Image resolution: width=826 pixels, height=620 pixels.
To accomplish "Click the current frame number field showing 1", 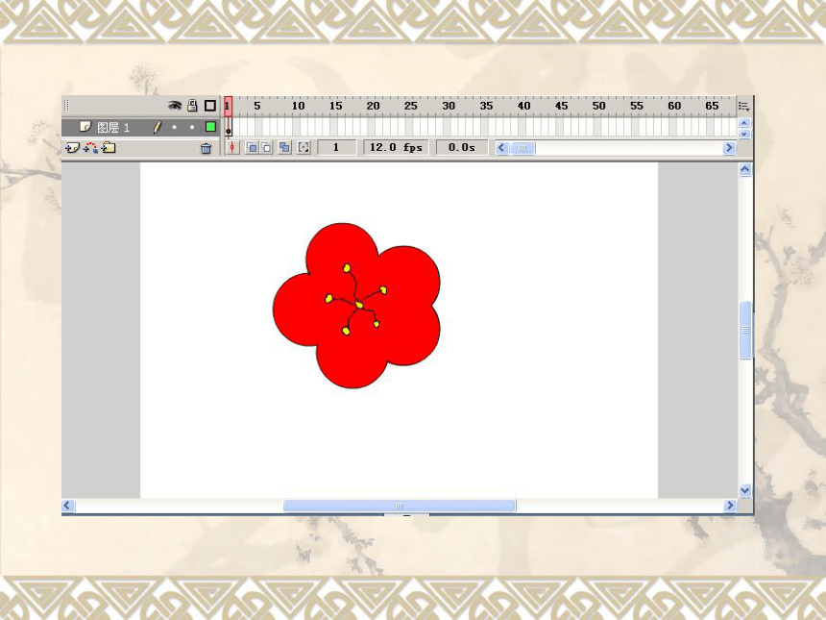I will click(336, 148).
